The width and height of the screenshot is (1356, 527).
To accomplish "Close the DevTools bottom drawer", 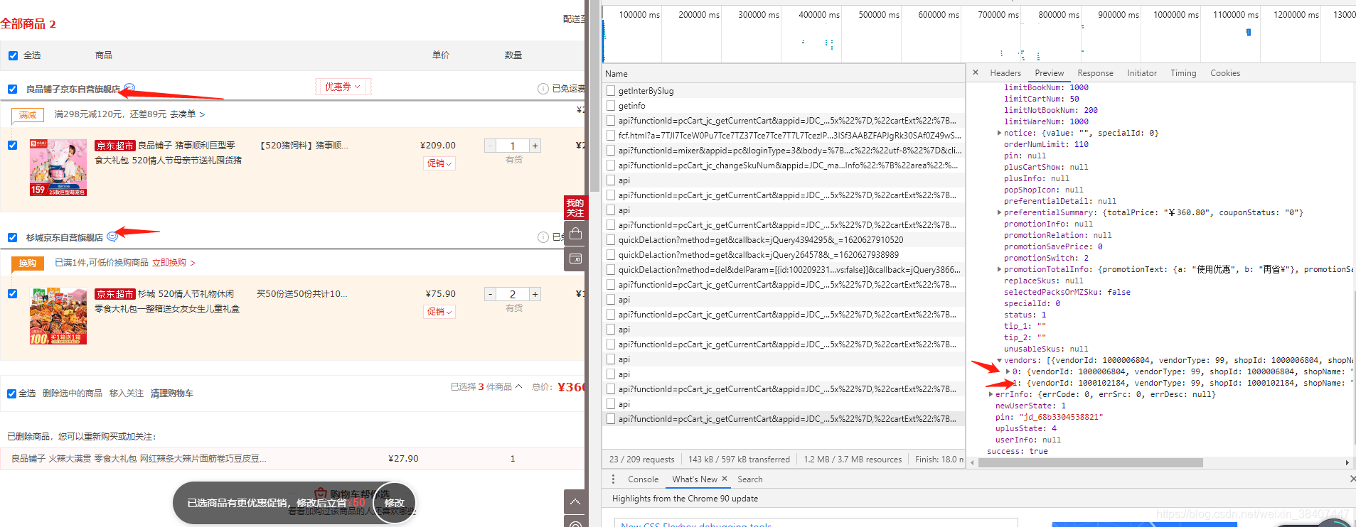I will 1352,479.
